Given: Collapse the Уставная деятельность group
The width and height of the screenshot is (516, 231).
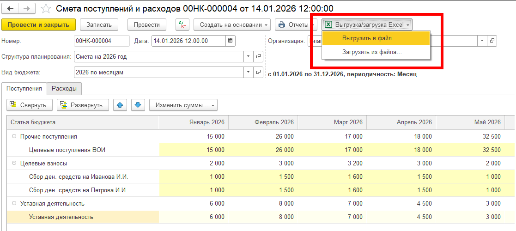Looking at the screenshot, I should point(14,204).
